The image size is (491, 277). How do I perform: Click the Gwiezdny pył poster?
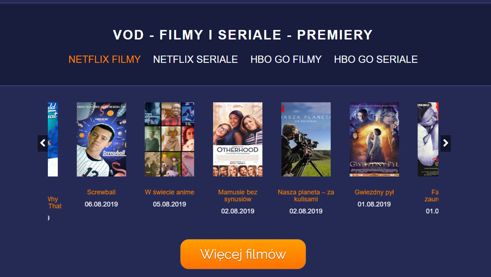(x=374, y=139)
